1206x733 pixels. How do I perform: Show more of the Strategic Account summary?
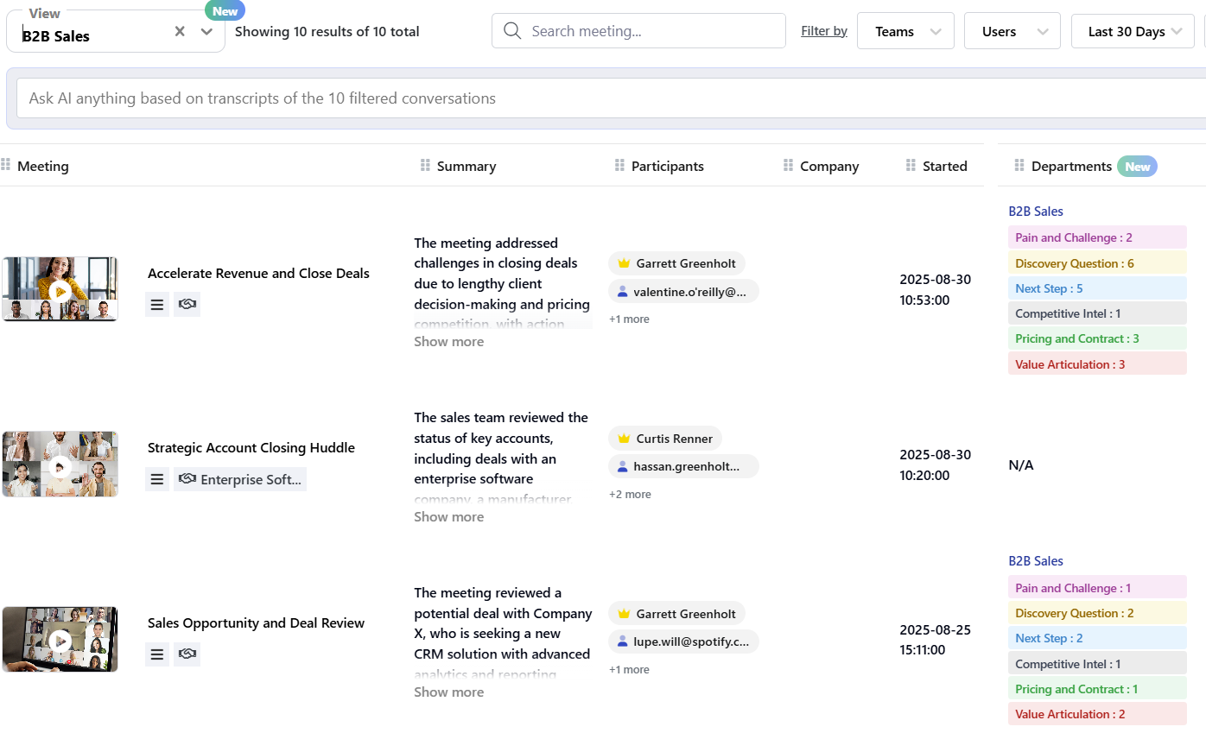click(448, 517)
